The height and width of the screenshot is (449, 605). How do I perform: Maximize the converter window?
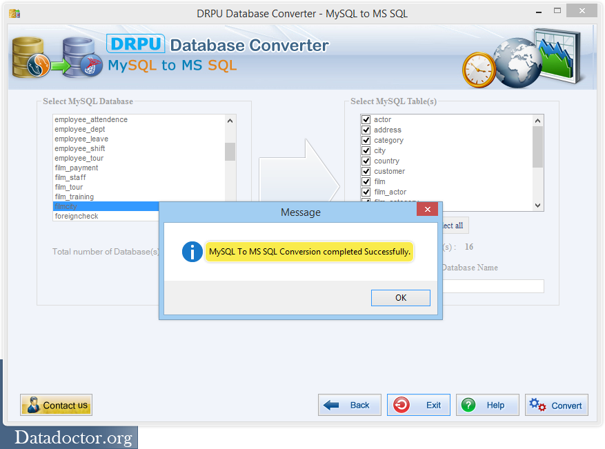pyautogui.click(x=557, y=11)
